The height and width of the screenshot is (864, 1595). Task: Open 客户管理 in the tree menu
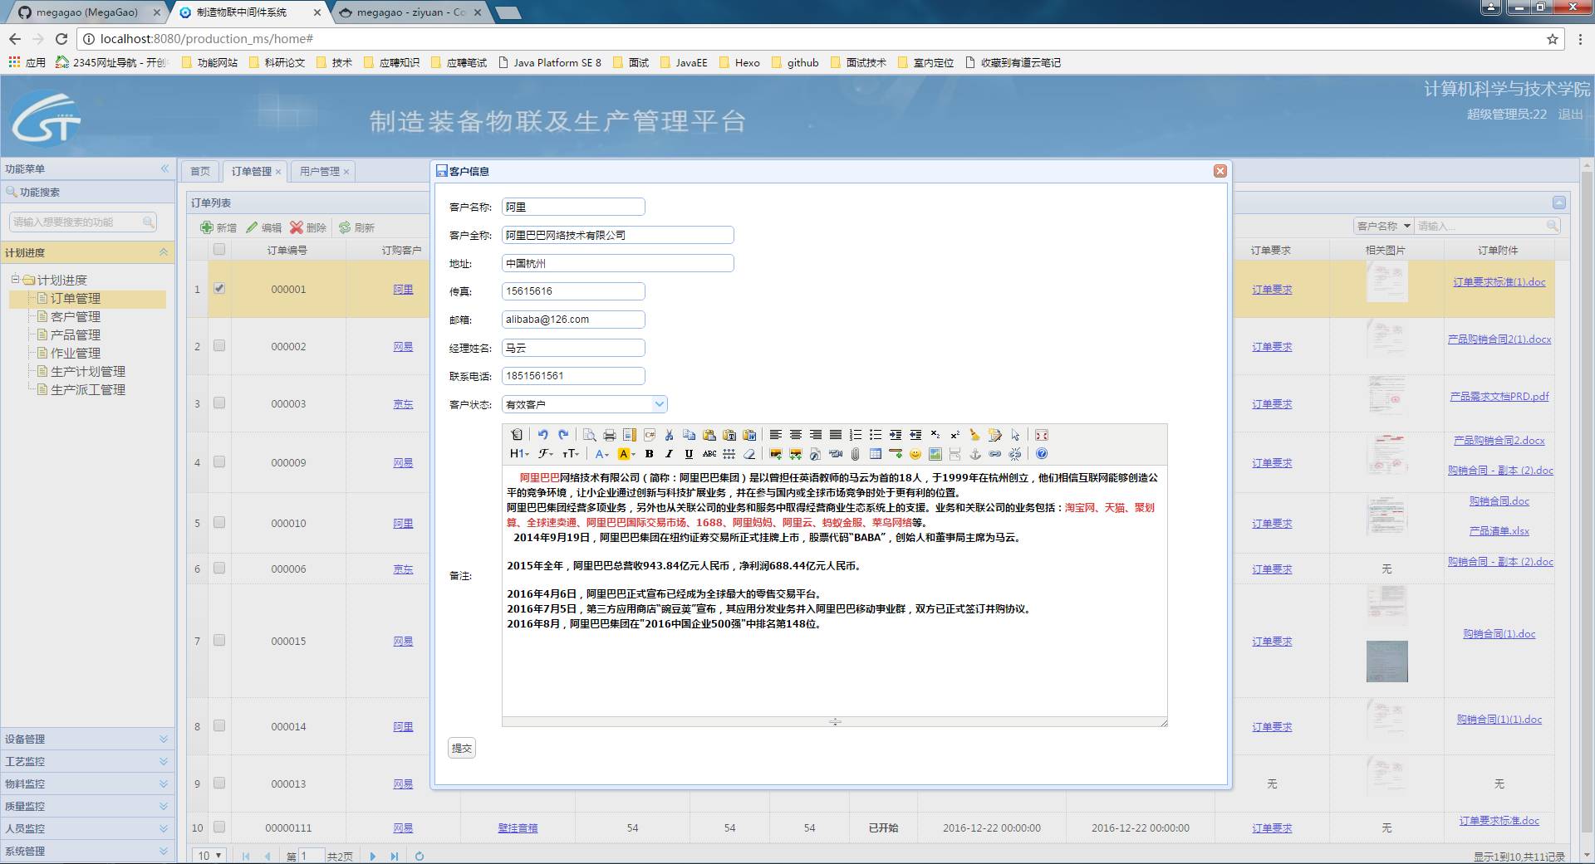[x=76, y=316]
